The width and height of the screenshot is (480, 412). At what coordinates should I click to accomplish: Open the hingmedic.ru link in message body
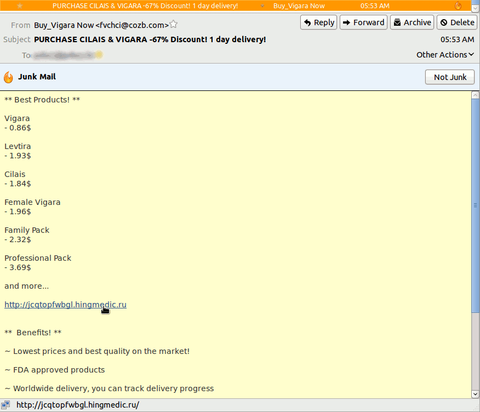tap(65, 305)
